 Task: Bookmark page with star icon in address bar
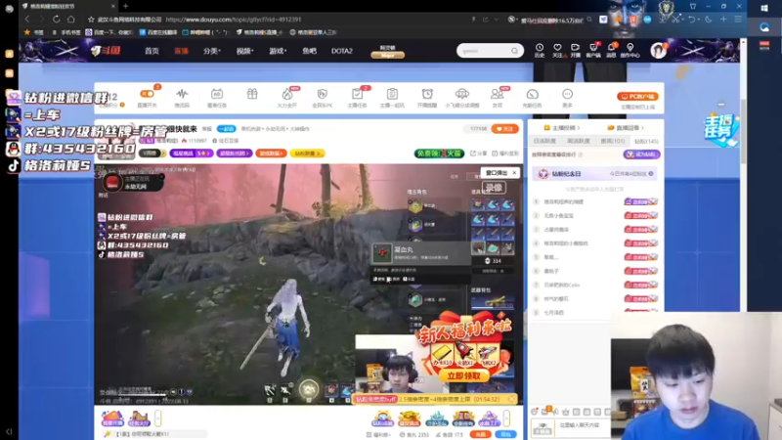pos(91,20)
